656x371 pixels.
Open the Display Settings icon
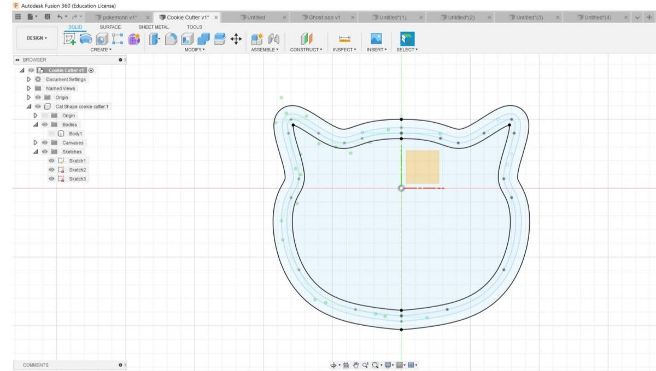pos(388,365)
